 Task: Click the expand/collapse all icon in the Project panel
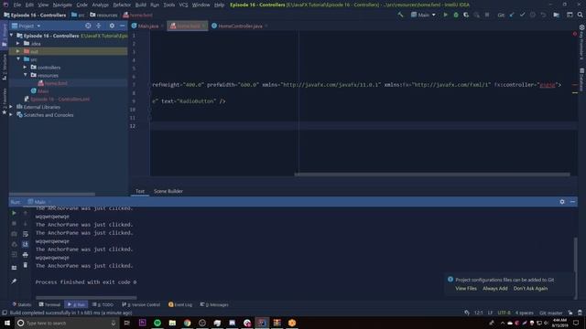99,26
